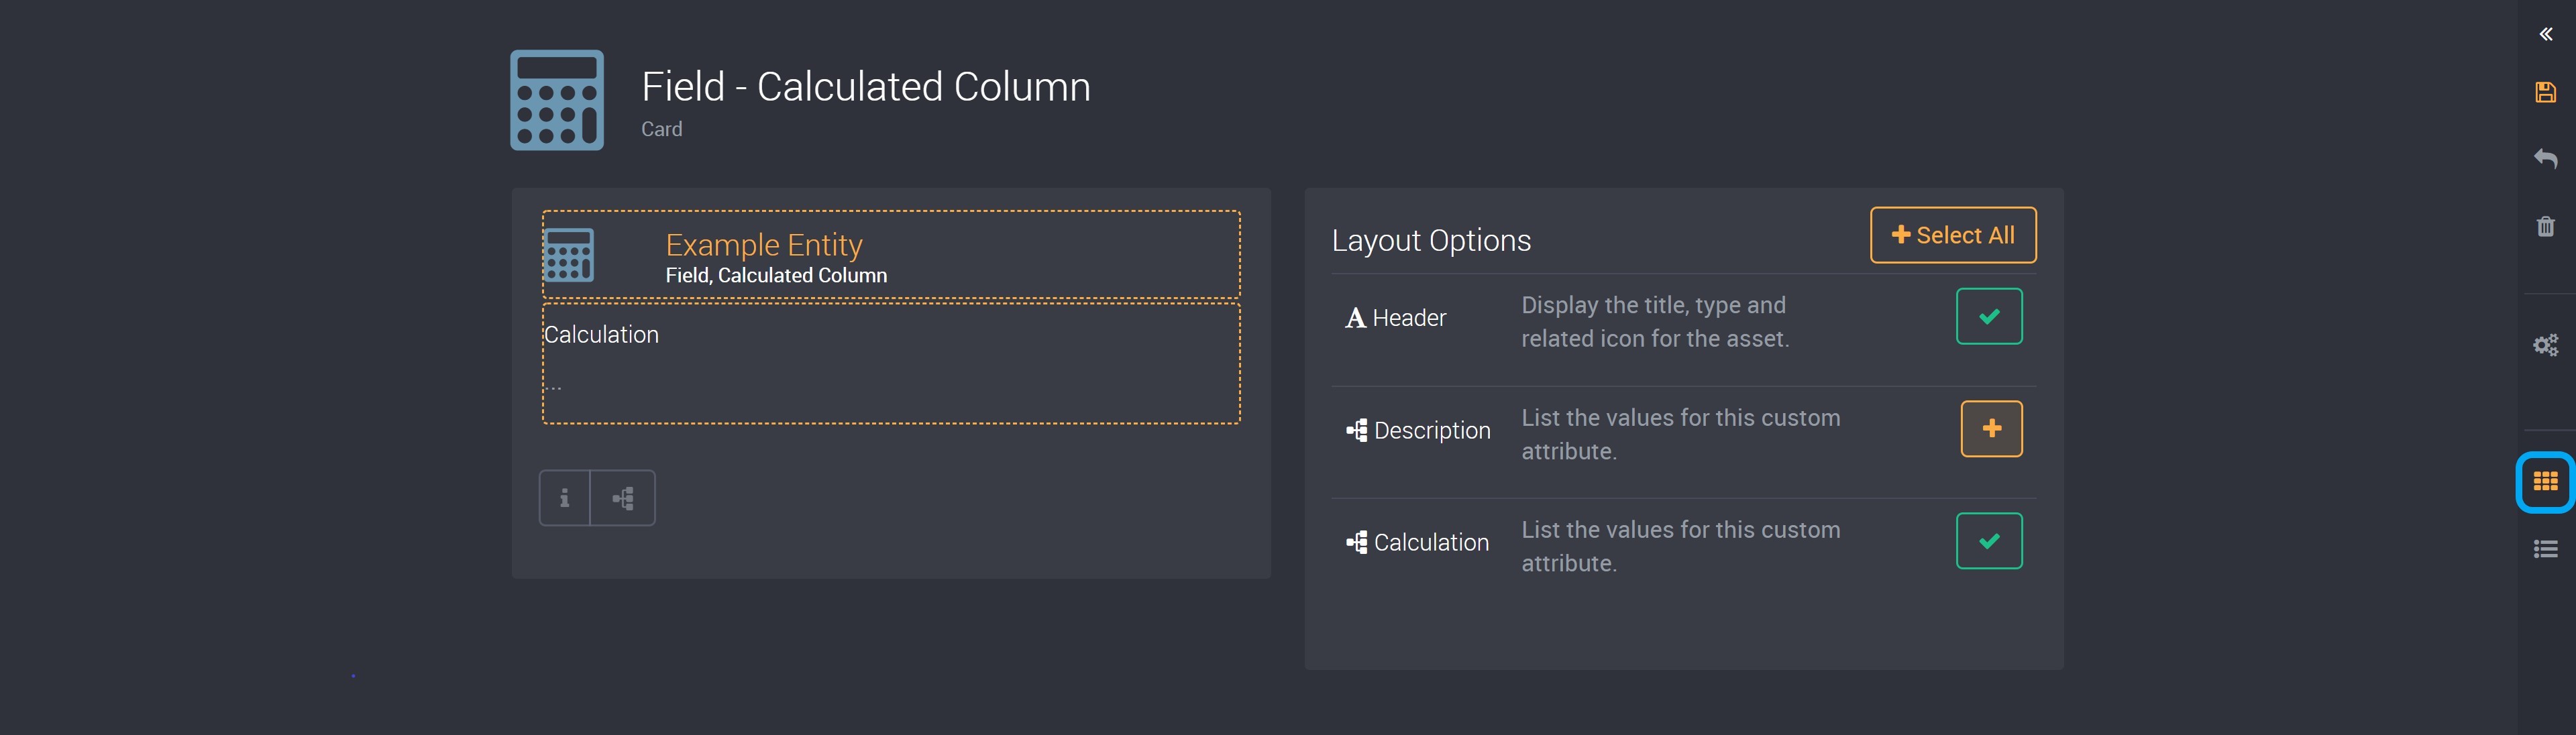Switch to the List view icon in sidebar
The image size is (2576, 735).
click(2546, 547)
